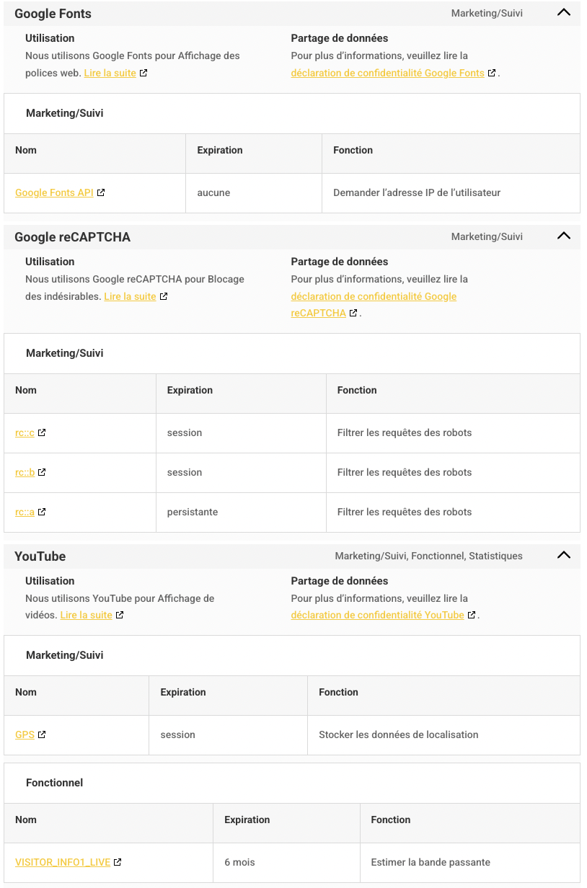Viewport: 587px width, 888px height.
Task: Open the GPS cookie link
Action: click(25, 734)
